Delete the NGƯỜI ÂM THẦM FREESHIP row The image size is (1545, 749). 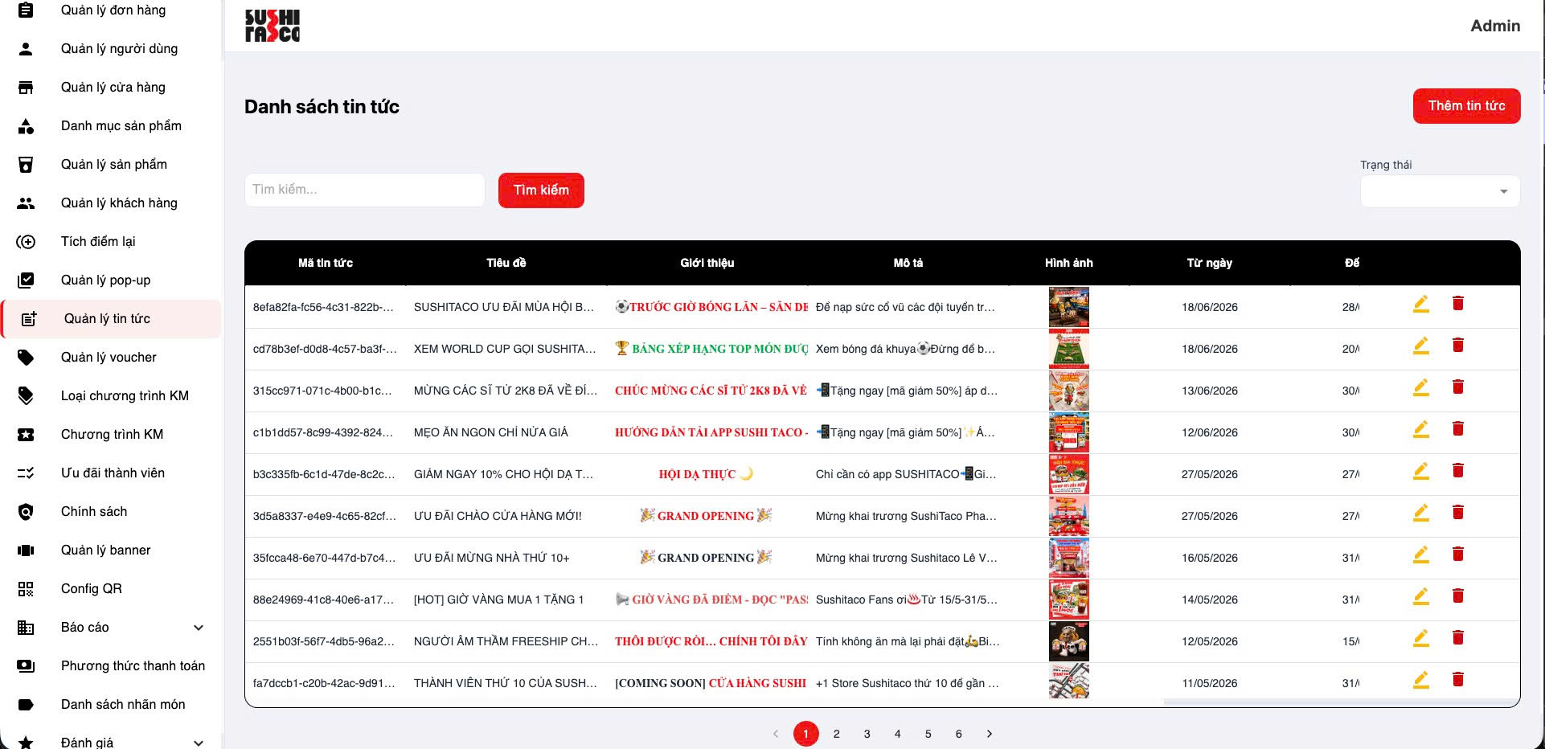point(1457,637)
